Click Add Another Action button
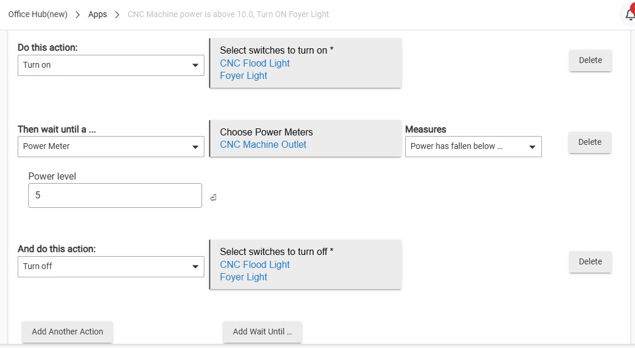This screenshot has width=635, height=348. tap(67, 332)
